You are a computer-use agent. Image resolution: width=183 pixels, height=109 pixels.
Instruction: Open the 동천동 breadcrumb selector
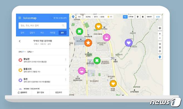[x=102, y=17]
